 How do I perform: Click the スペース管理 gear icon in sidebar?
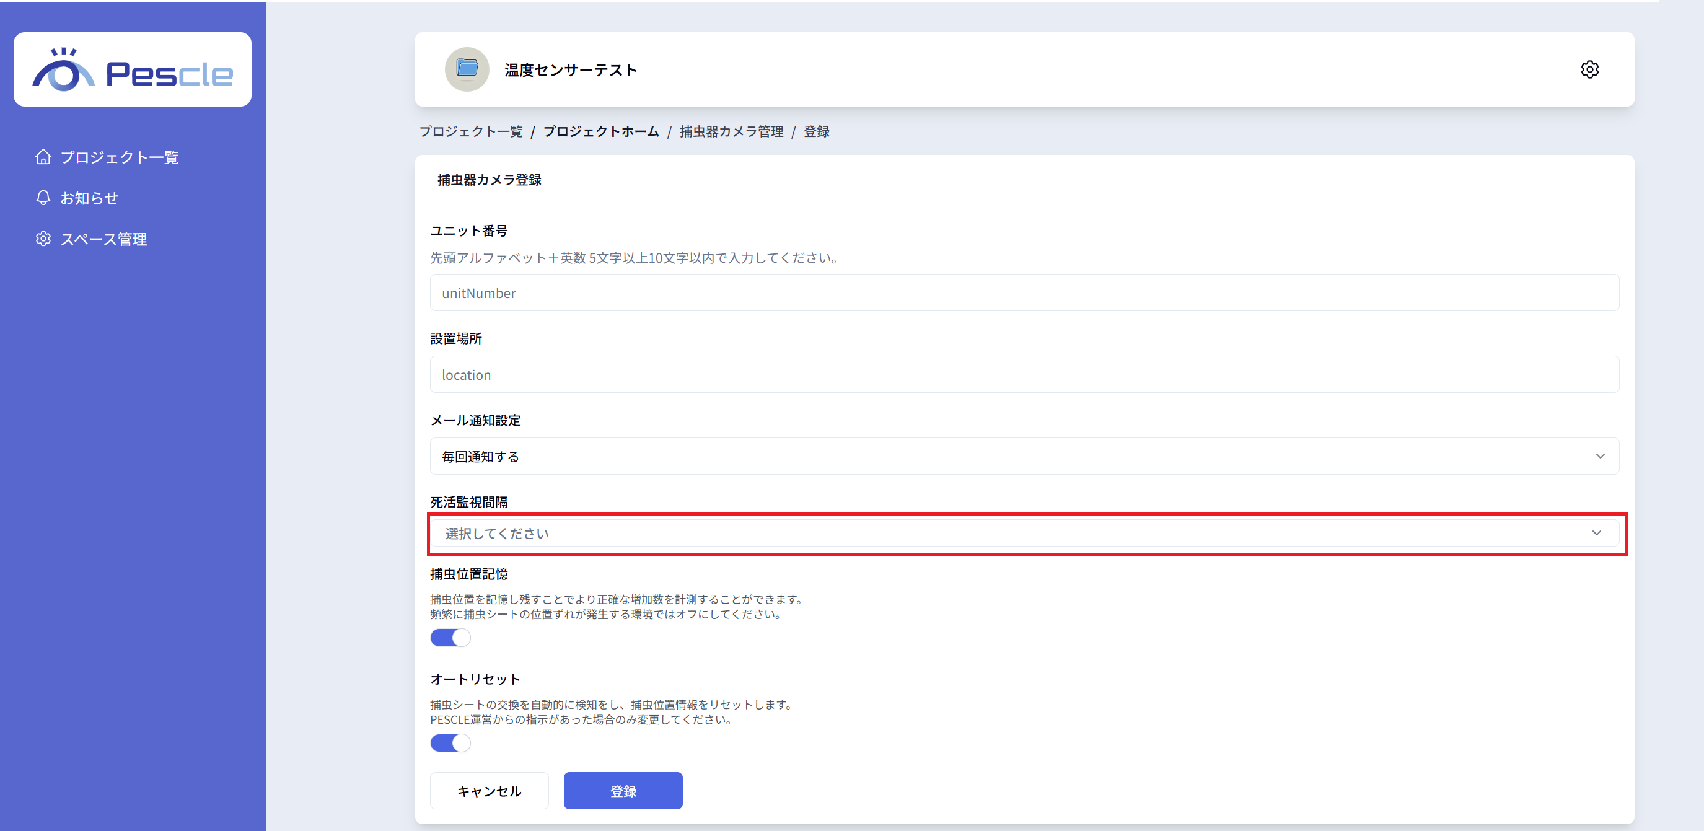point(43,239)
